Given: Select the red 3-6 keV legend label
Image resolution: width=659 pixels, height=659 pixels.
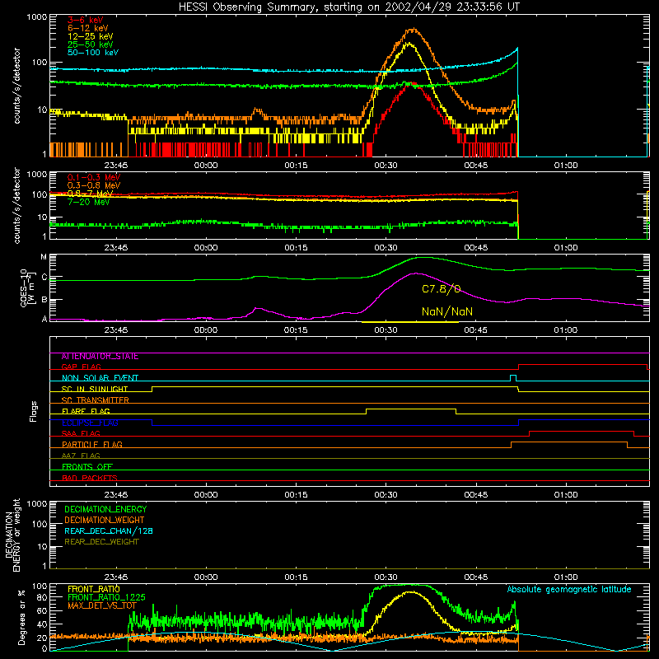Looking at the screenshot, I should tap(86, 20).
